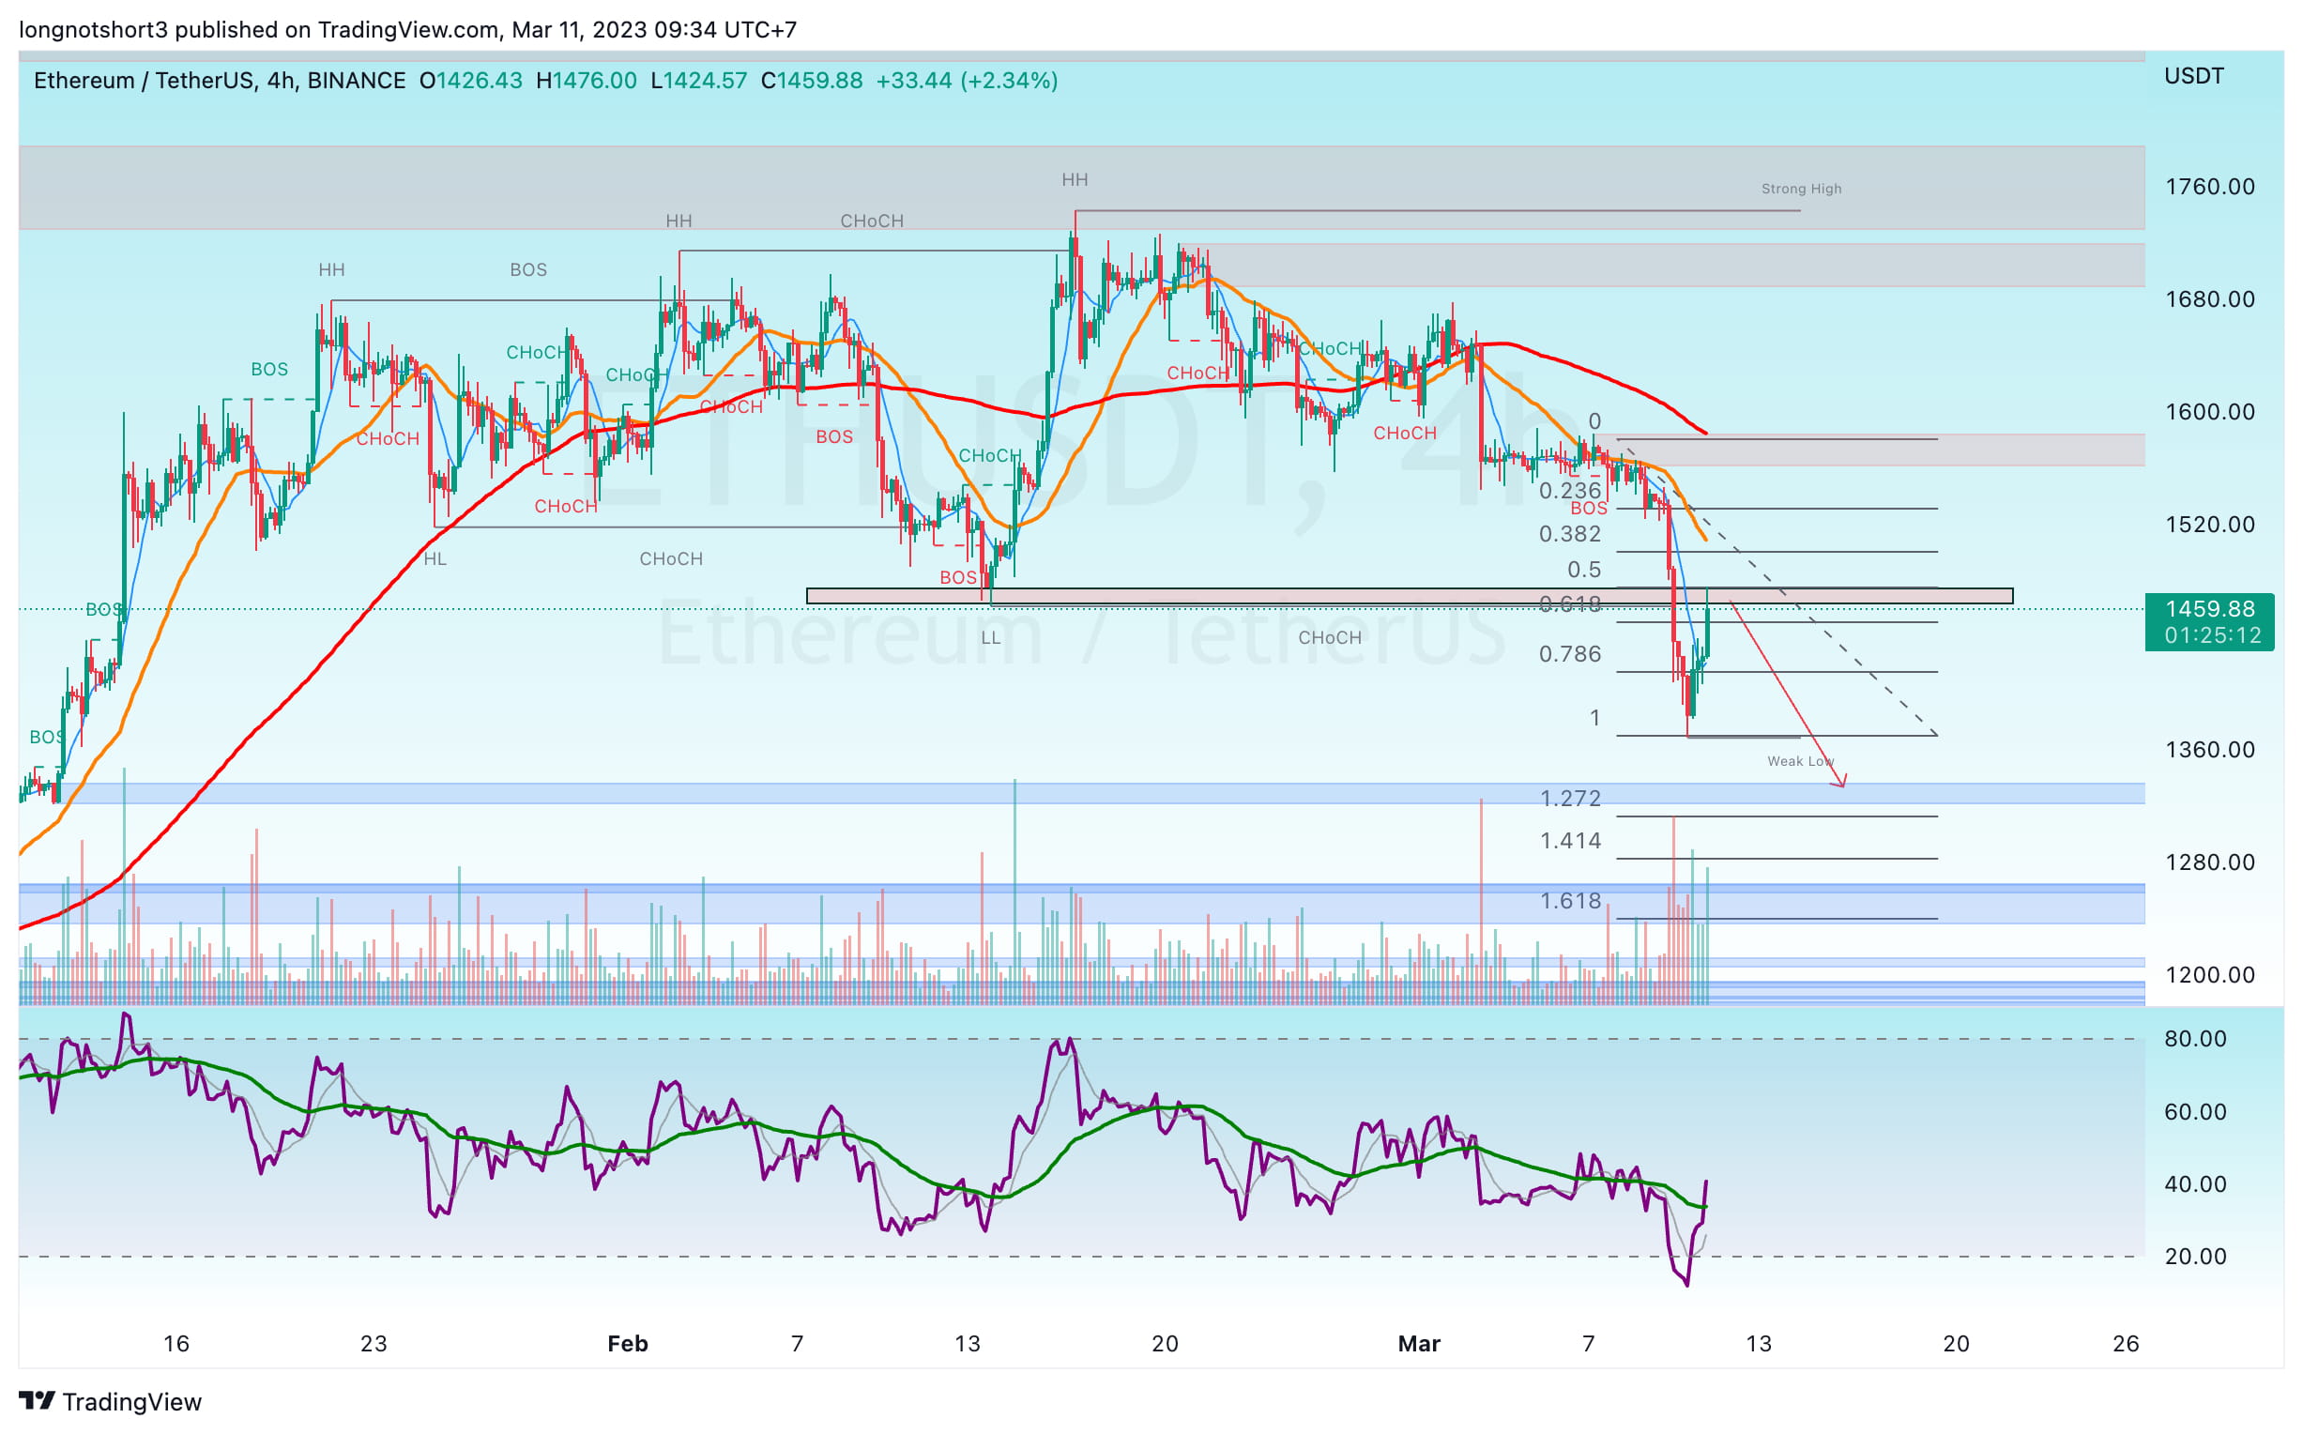The image size is (2303, 1434).
Task: Click the 1520.00 price axis label
Action: (2209, 525)
